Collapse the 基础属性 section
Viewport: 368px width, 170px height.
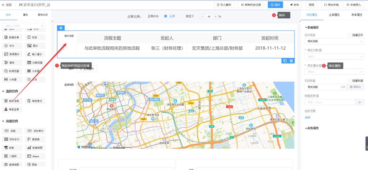312,27
